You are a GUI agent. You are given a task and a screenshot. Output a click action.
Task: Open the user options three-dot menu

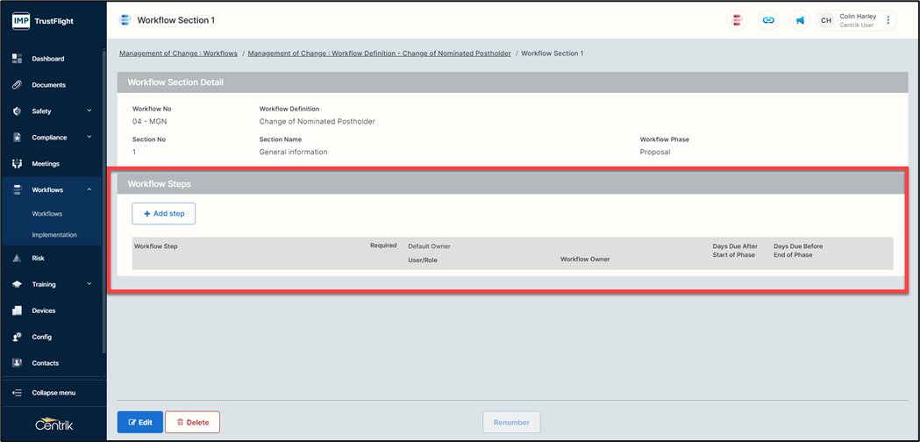pos(888,20)
